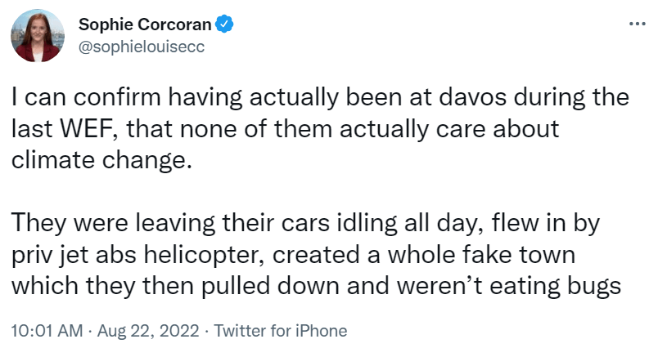Open Sophie Corcoran's profile picture
Image resolution: width=658 pixels, height=357 pixels.
[36, 37]
